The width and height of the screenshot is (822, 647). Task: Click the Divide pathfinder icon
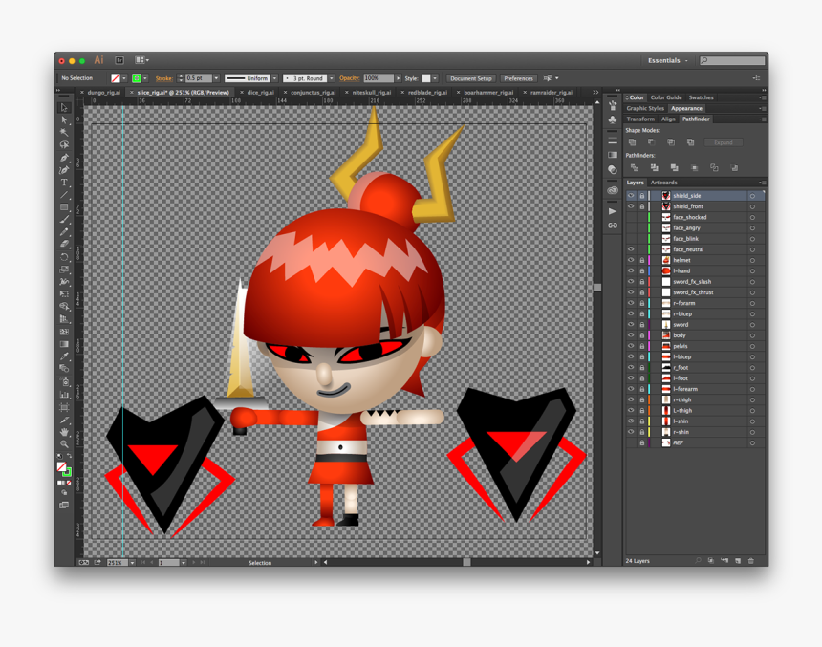(635, 168)
